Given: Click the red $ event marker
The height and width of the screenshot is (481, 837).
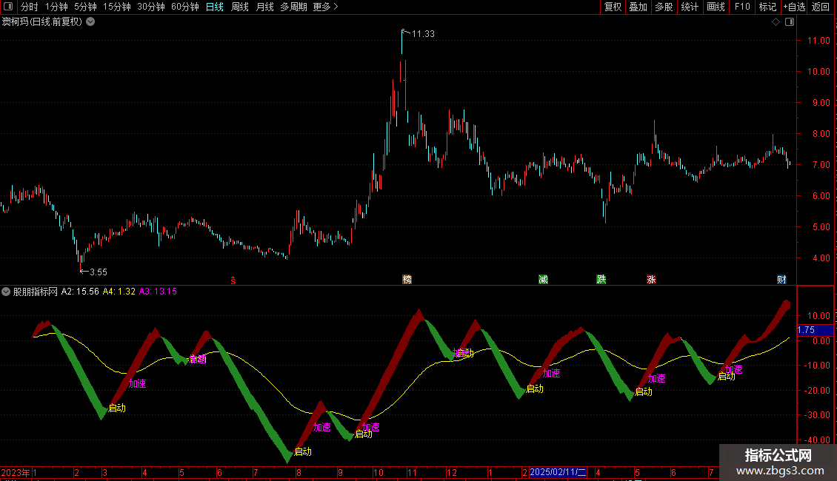Looking at the screenshot, I should (233, 280).
